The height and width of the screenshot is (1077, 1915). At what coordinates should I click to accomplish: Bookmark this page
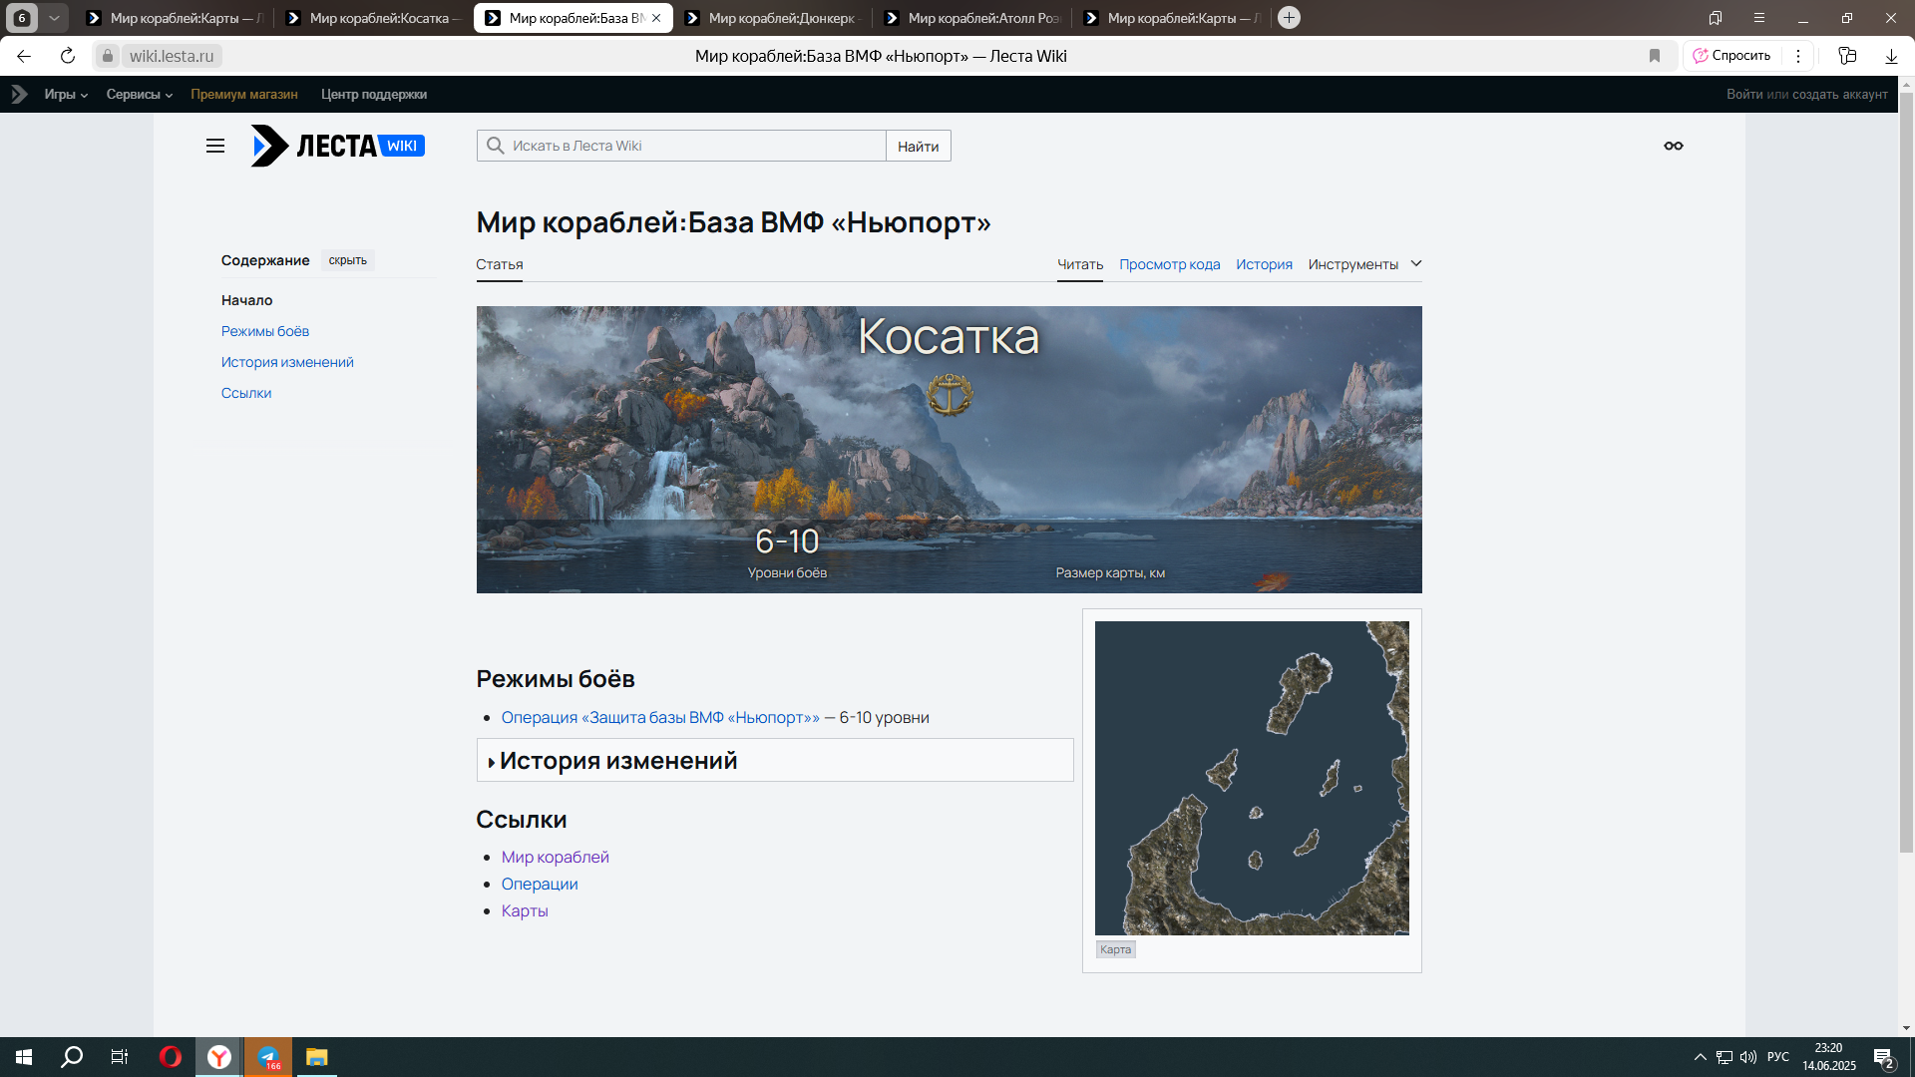(x=1655, y=56)
